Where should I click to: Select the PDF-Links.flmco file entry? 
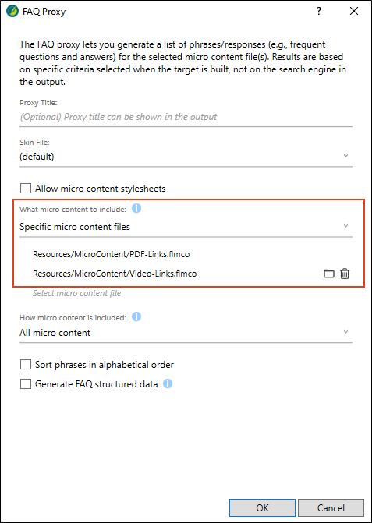tap(111, 254)
